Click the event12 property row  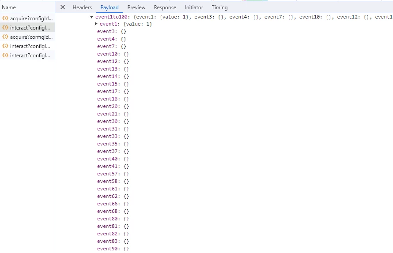tap(113, 62)
